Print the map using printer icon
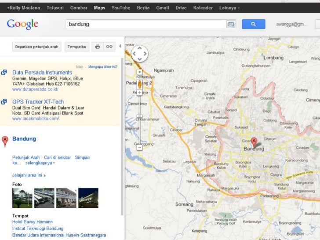The height and width of the screenshot is (240, 320). click(x=98, y=47)
